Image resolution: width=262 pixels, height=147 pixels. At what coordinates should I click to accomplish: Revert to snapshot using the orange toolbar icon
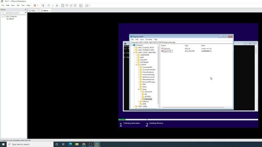[53, 5]
